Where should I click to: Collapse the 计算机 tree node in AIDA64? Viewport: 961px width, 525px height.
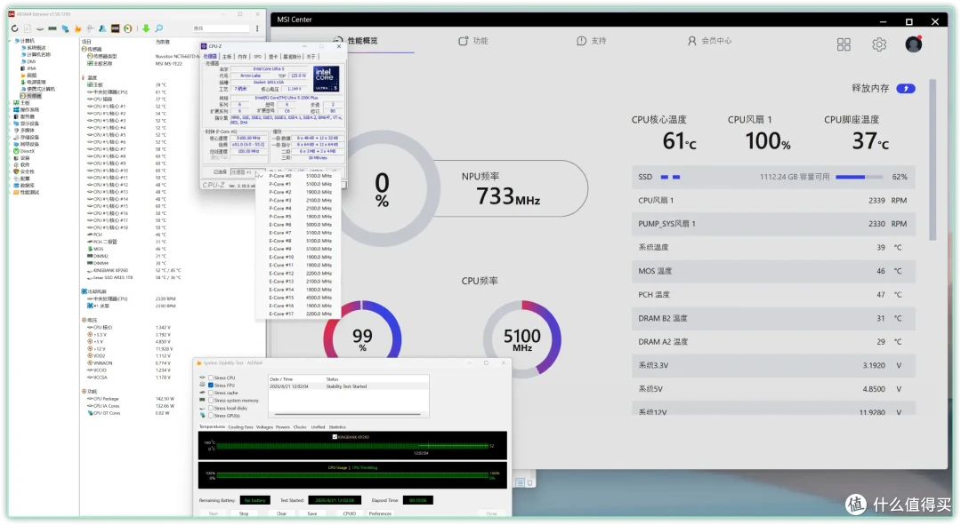11,41
